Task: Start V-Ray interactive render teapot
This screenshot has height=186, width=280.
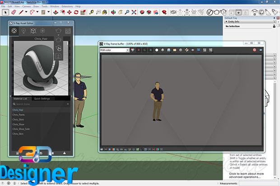Action: coord(224,12)
